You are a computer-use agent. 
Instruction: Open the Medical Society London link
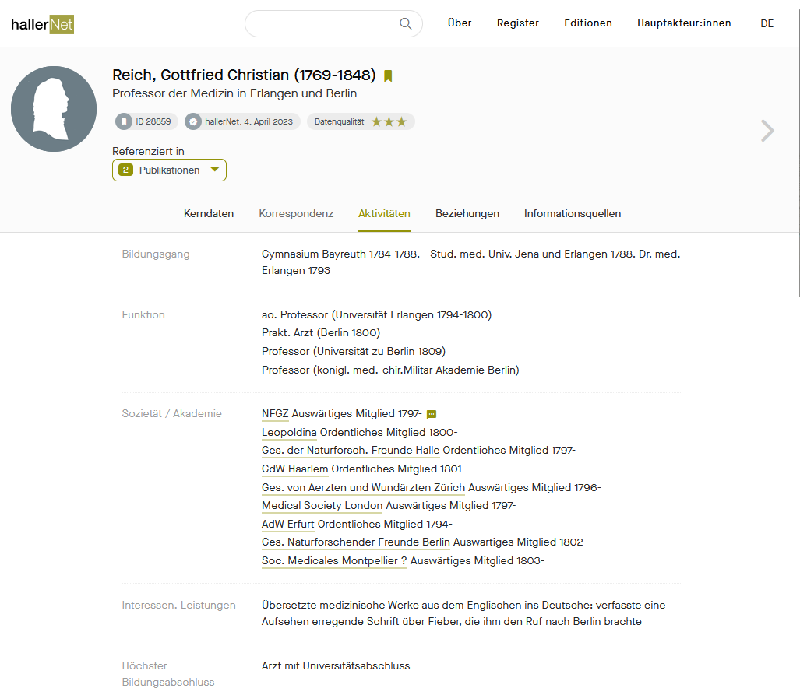pyautogui.click(x=322, y=505)
